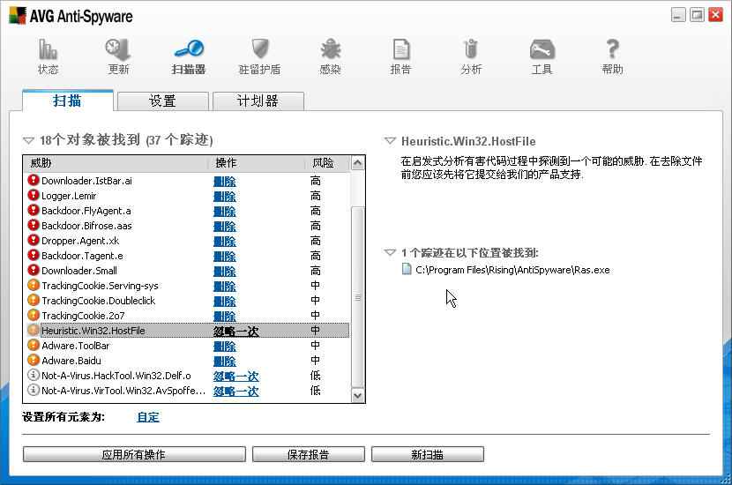Click the threat list scrollbar thumb
Image resolution: width=732 pixels, height=485 pixels.
coord(357,297)
